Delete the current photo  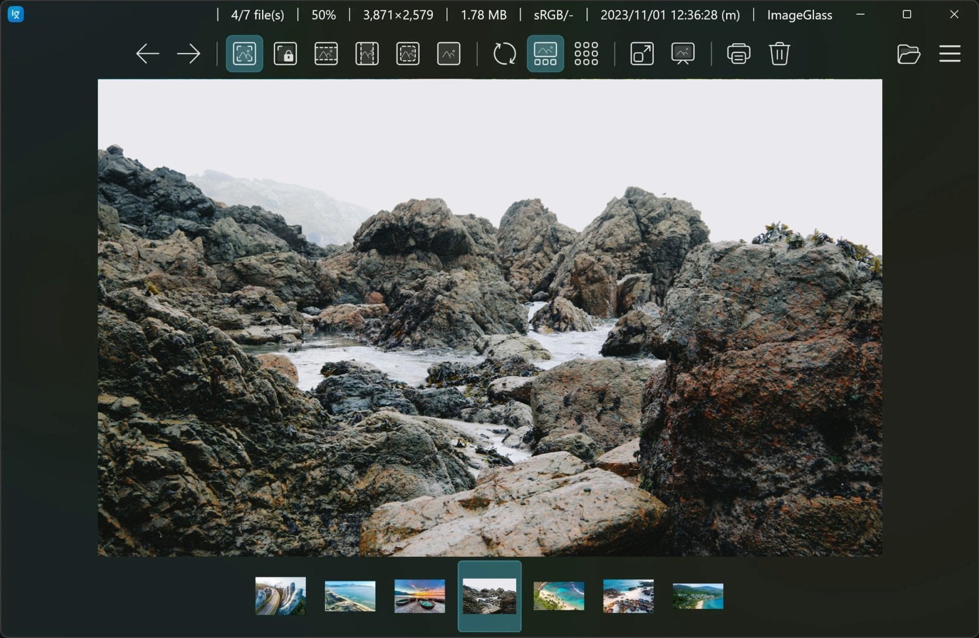pos(780,53)
